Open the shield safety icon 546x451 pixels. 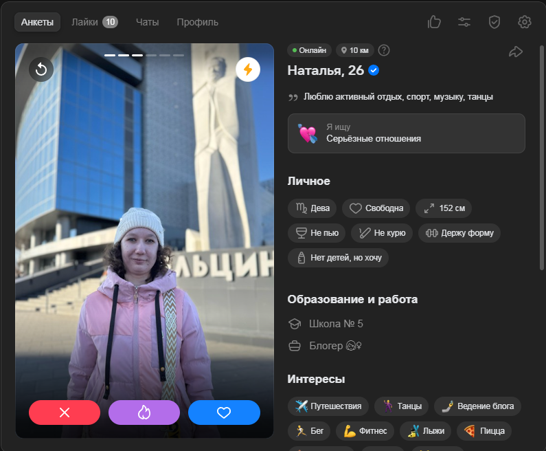point(494,22)
